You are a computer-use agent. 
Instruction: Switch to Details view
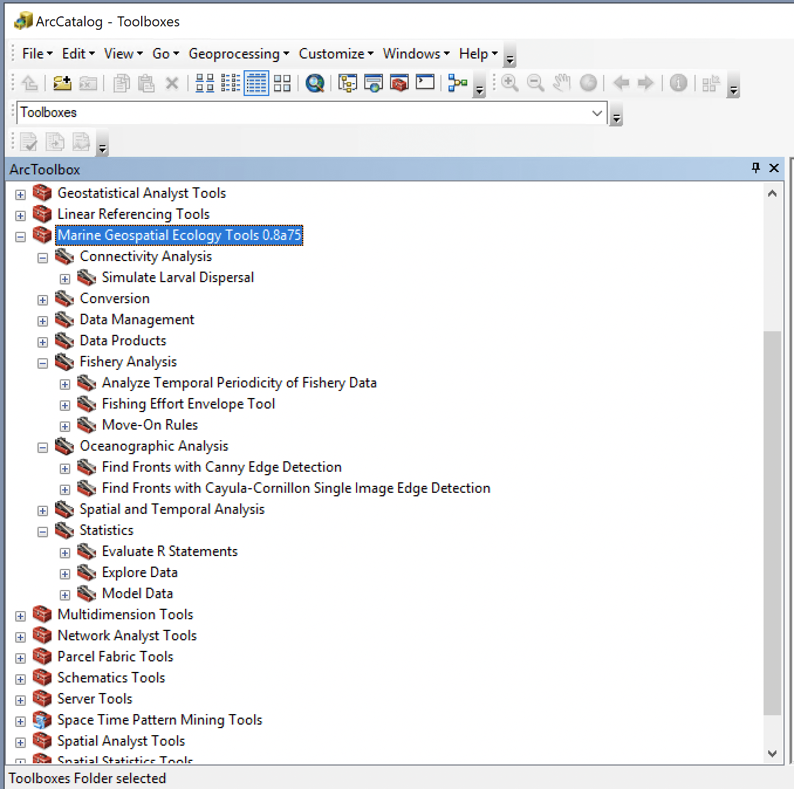tap(256, 83)
